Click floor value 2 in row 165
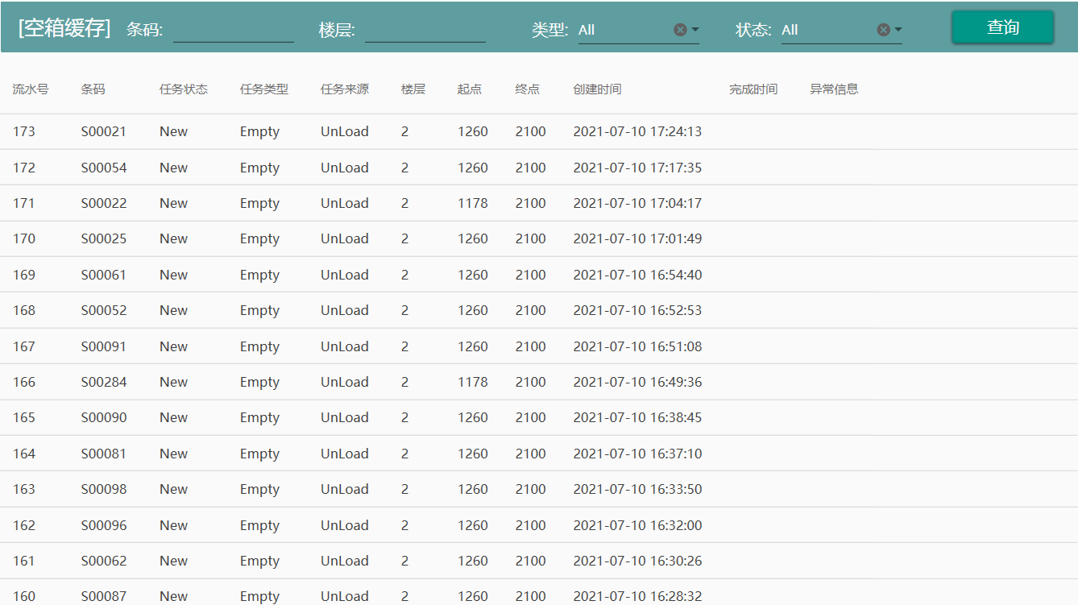1078x605 pixels. (404, 417)
